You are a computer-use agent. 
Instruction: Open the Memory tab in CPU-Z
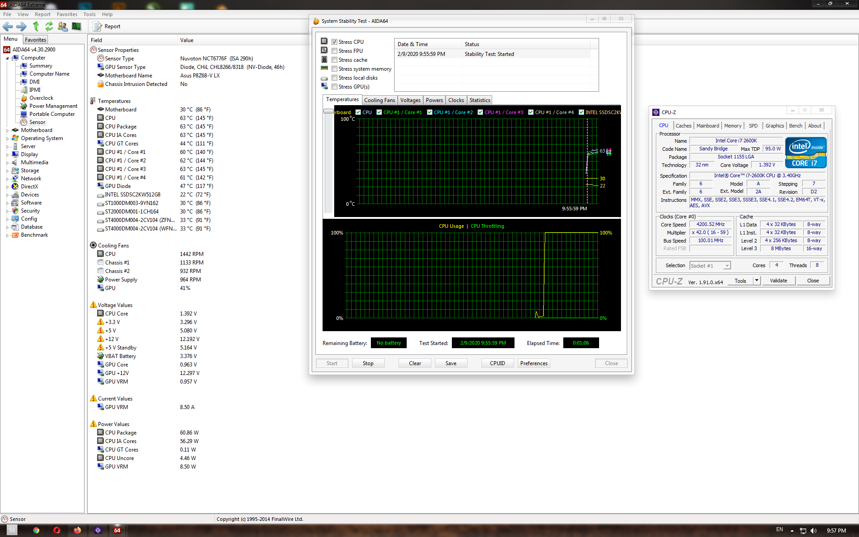pos(732,126)
